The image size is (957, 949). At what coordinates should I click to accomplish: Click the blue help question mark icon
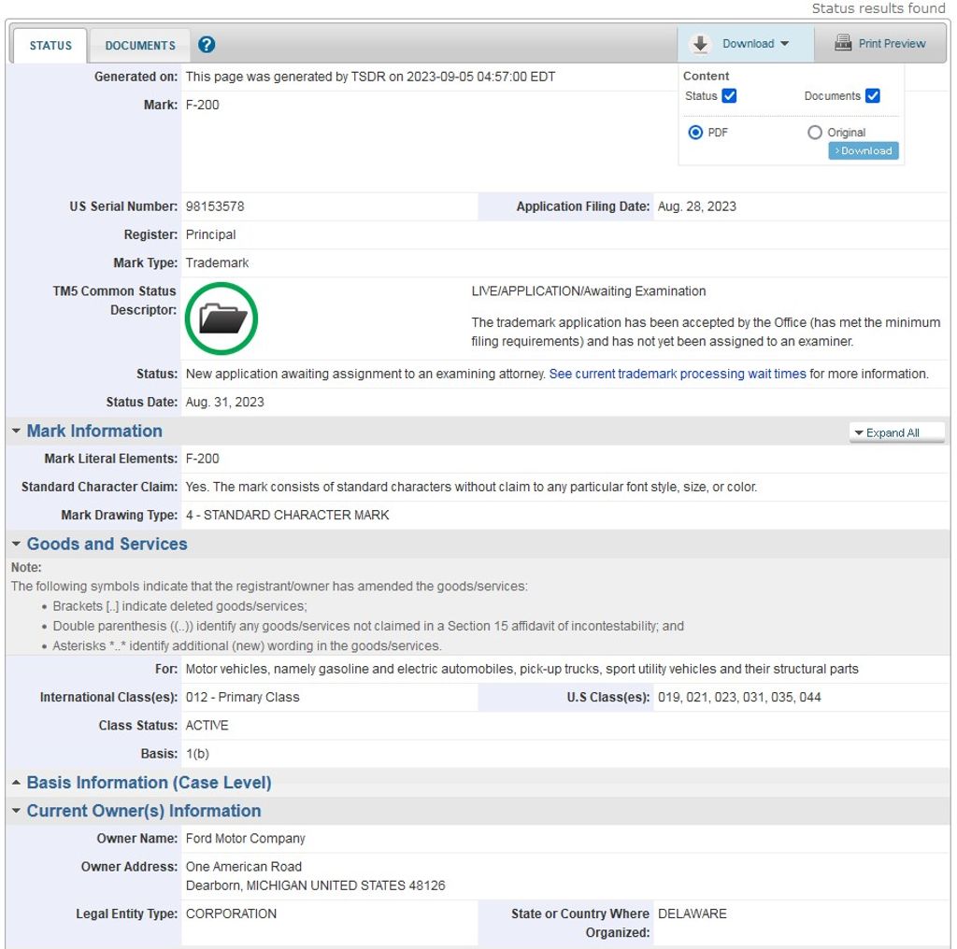[x=207, y=45]
